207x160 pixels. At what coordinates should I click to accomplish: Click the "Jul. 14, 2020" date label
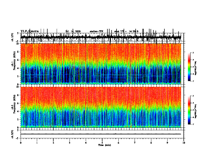tap(73, 31)
